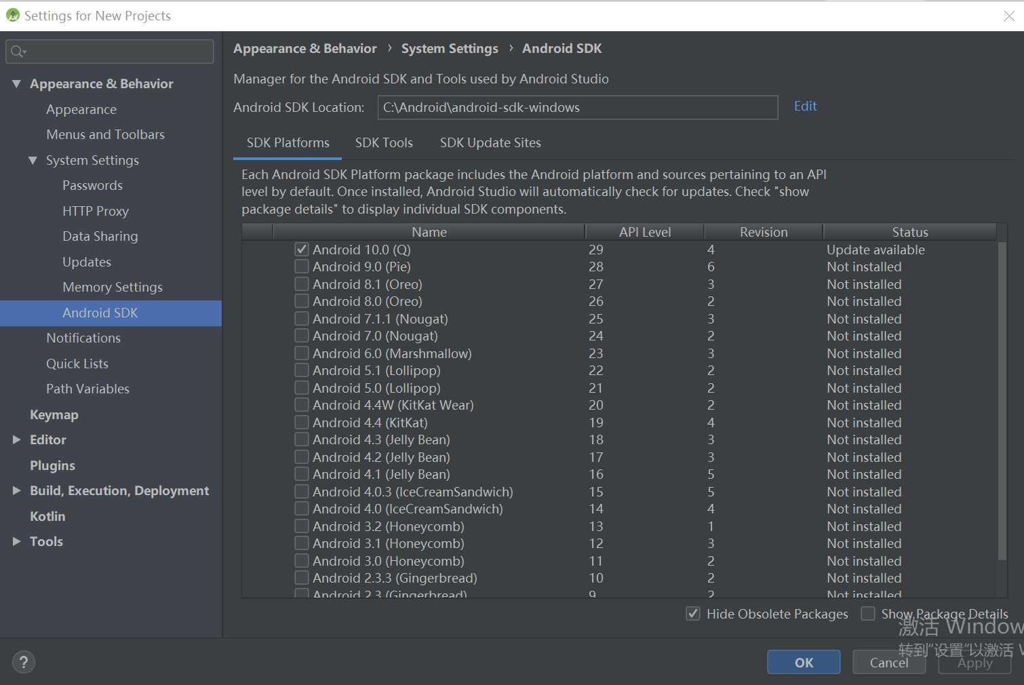Select the Android 8.0 (Oreo) row name

pyautogui.click(x=368, y=301)
